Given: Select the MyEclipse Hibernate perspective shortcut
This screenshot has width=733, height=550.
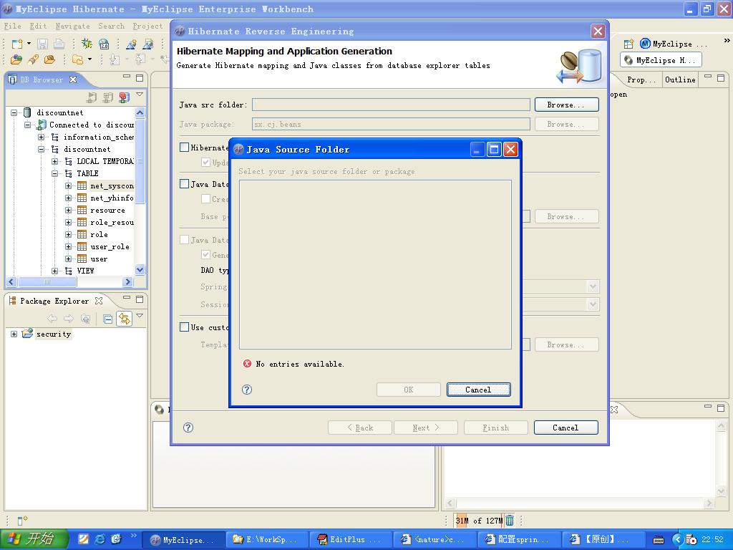Looking at the screenshot, I should [x=660, y=60].
